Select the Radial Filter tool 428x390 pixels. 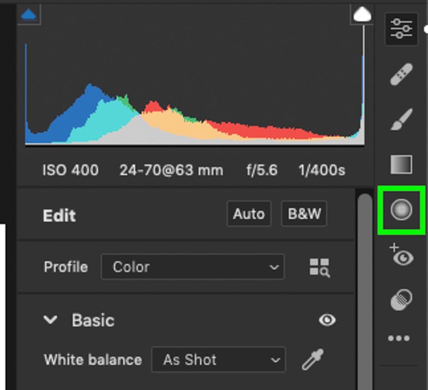pyautogui.click(x=401, y=210)
